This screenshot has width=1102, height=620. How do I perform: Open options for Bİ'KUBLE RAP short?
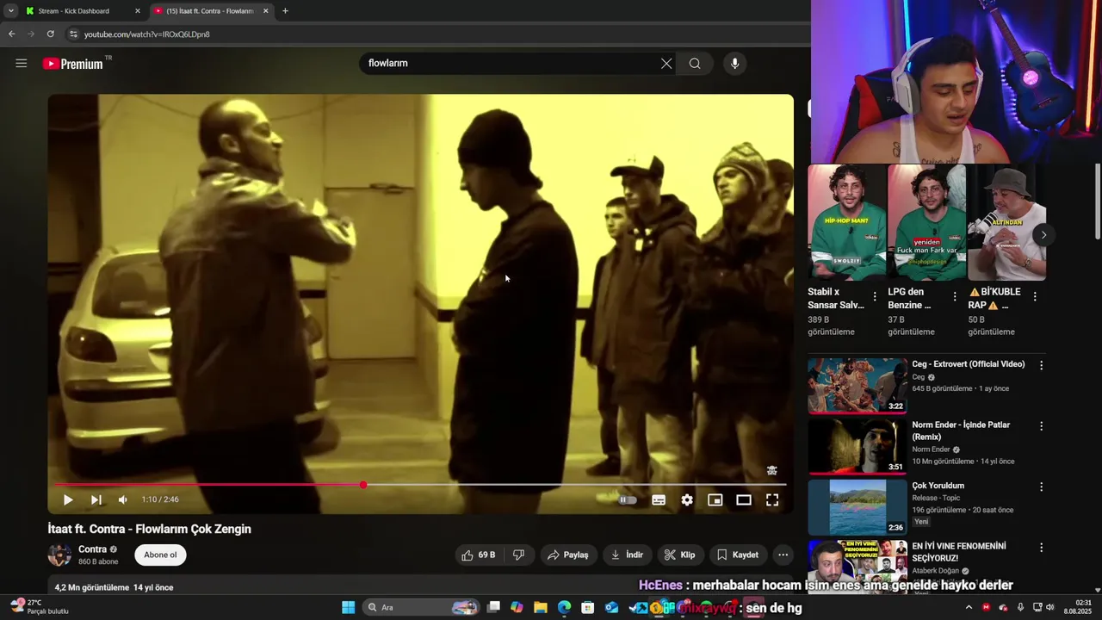[x=1035, y=296]
